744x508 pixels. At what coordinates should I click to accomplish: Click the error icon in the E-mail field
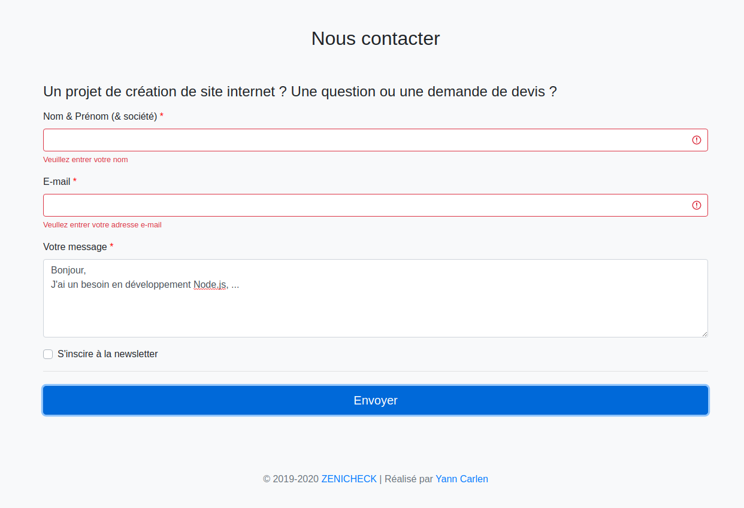click(x=697, y=205)
